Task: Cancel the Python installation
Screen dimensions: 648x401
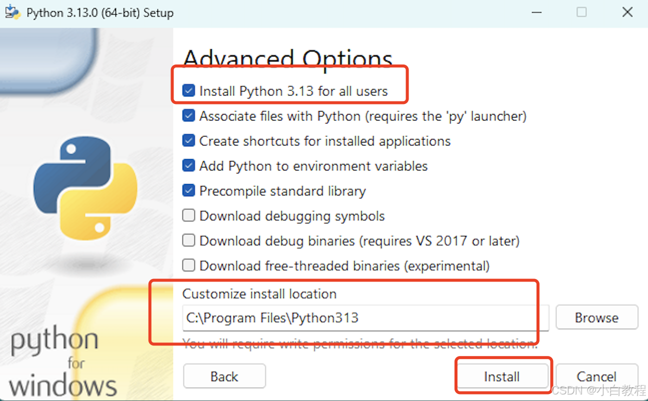Action: point(597,376)
